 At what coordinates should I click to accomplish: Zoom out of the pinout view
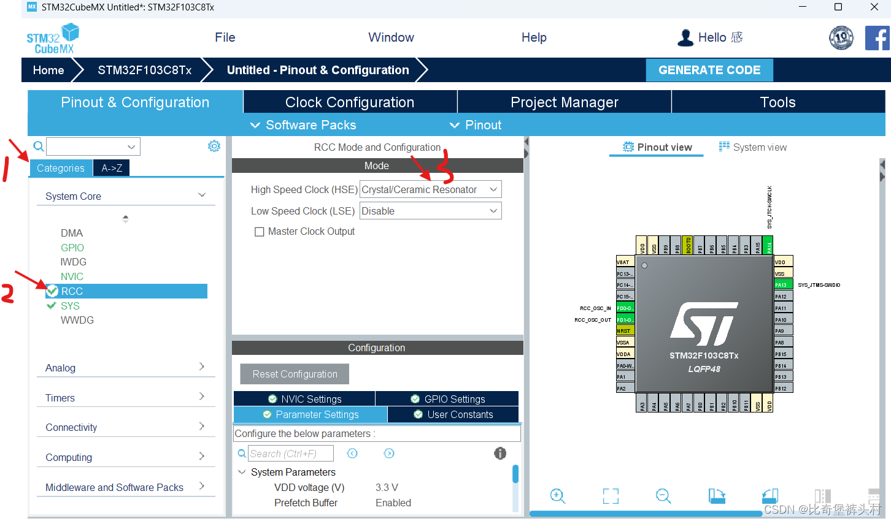(663, 496)
